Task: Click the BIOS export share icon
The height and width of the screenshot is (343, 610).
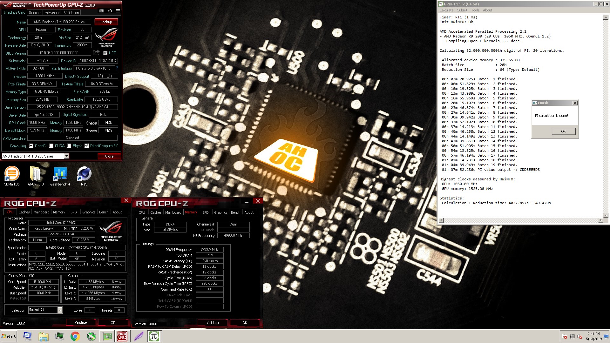Action: (96, 53)
